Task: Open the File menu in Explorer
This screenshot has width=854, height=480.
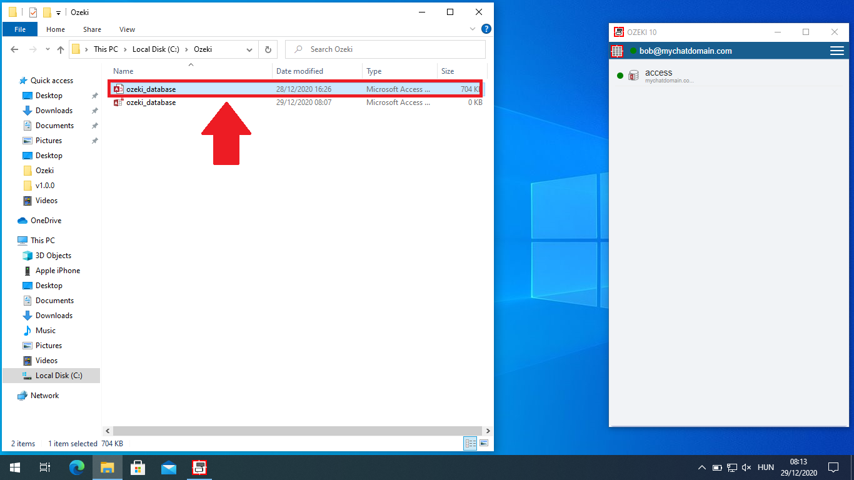Action: pyautogui.click(x=19, y=29)
